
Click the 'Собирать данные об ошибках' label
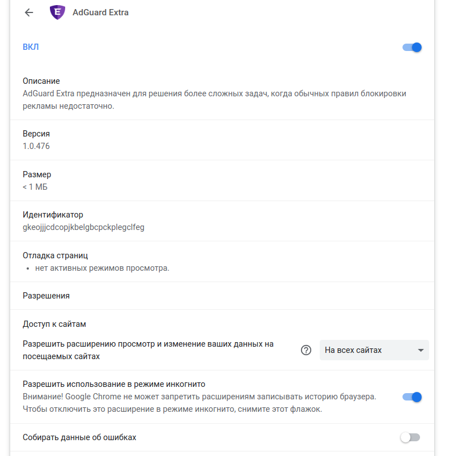click(78, 437)
